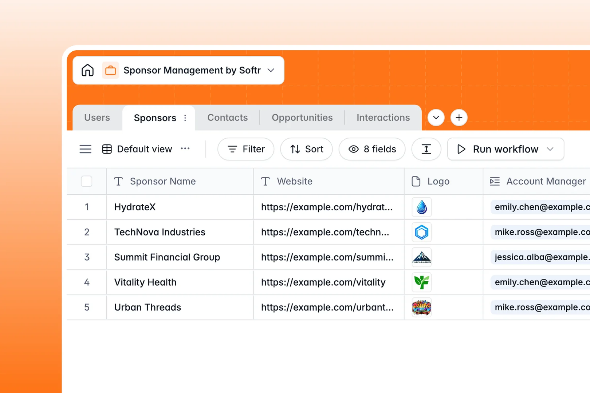Check the select-all rows checkbox
This screenshot has height=393, width=590.
(x=86, y=181)
